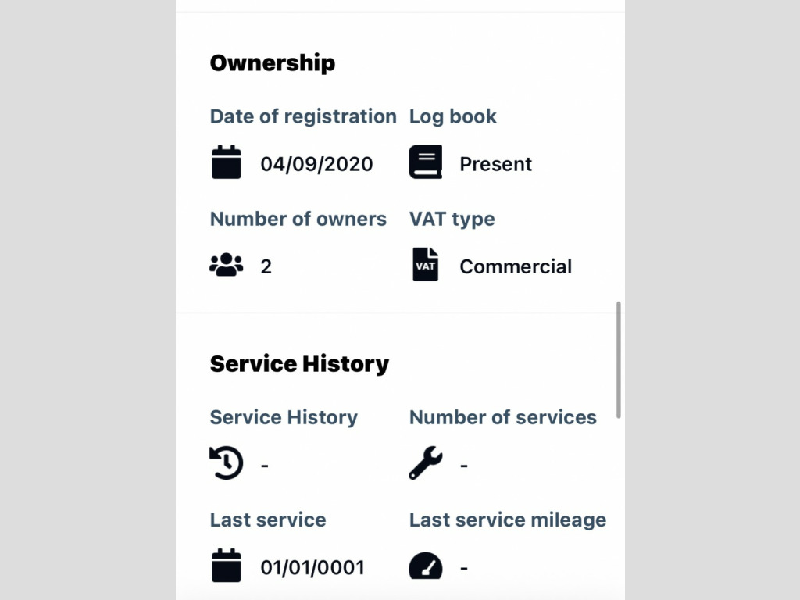Click the Number of services label

click(502, 417)
